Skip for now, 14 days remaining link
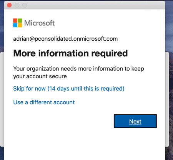The width and height of the screenshot is (173, 160). (x=69, y=89)
